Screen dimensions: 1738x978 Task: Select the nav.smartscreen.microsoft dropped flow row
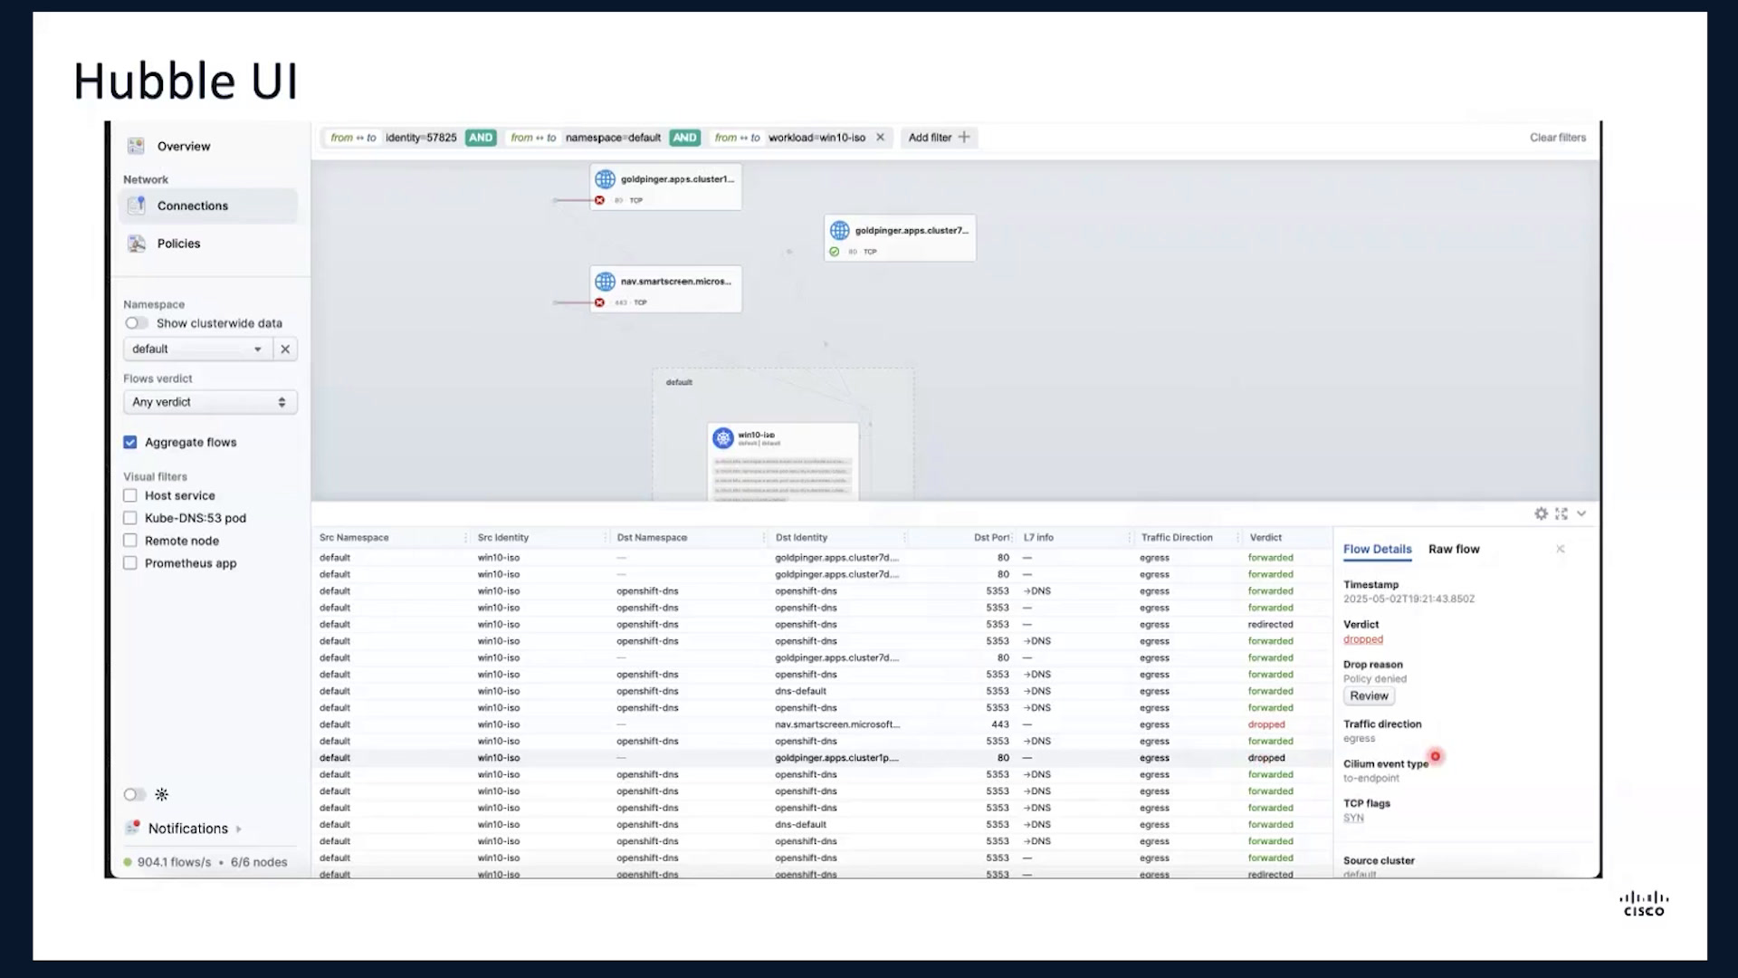click(x=823, y=724)
